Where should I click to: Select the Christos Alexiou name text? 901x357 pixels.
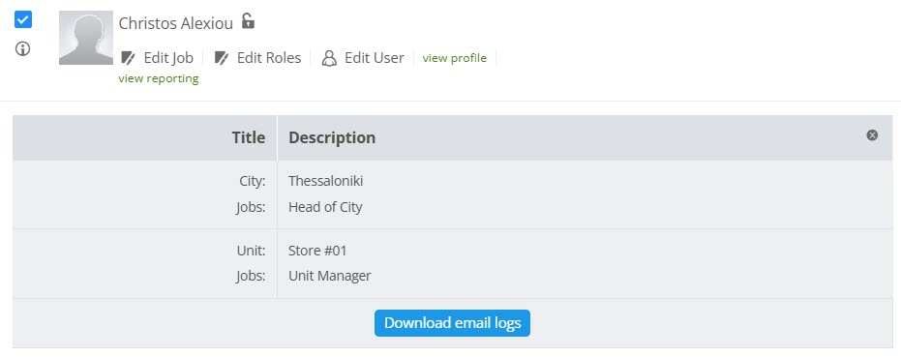[176, 23]
